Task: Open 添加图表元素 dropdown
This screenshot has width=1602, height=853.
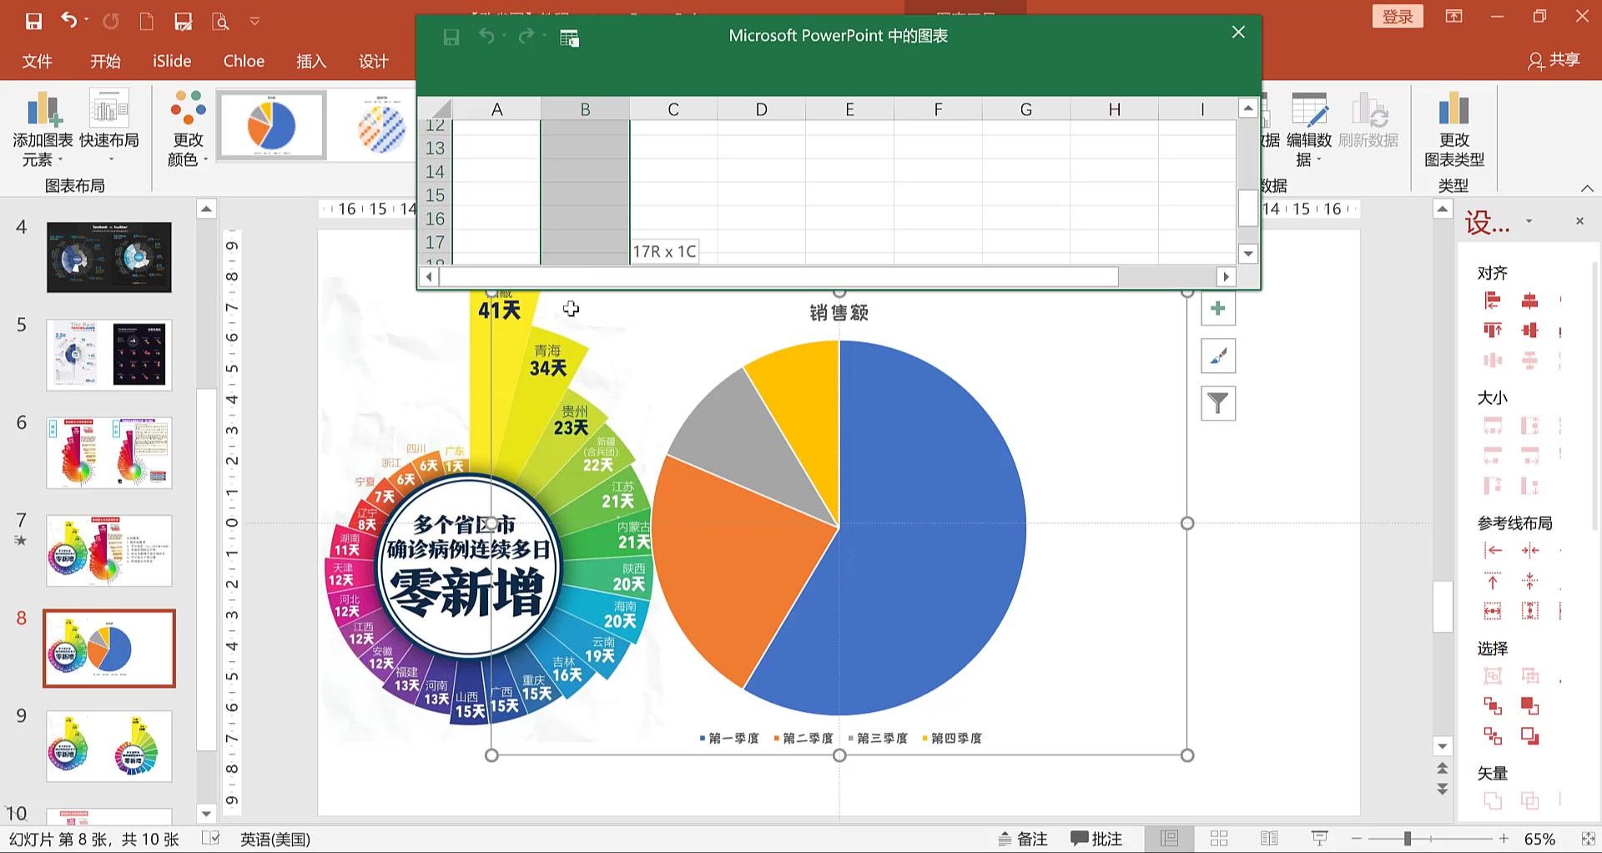Action: pyautogui.click(x=43, y=129)
